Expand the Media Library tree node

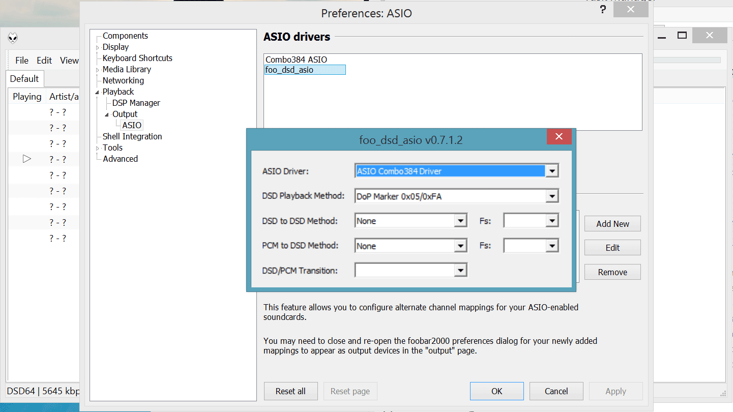pos(98,70)
